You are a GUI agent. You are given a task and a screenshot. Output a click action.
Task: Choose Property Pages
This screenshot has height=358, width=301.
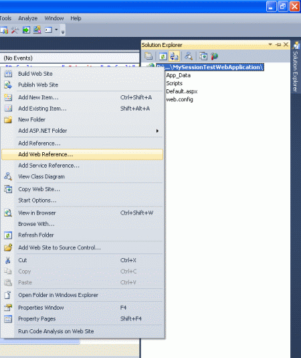click(x=82, y=318)
